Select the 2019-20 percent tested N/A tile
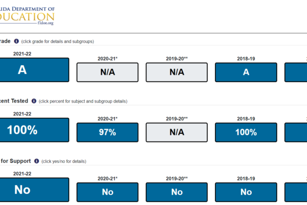Image resolution: width=307 pixels, height=205 pixels. point(177,132)
